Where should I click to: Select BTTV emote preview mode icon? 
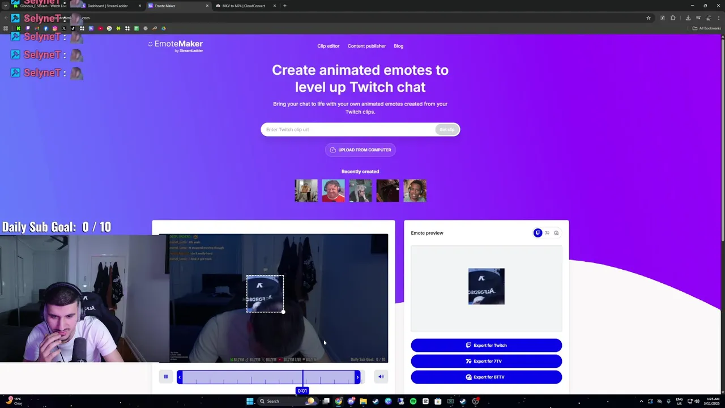[556, 233]
